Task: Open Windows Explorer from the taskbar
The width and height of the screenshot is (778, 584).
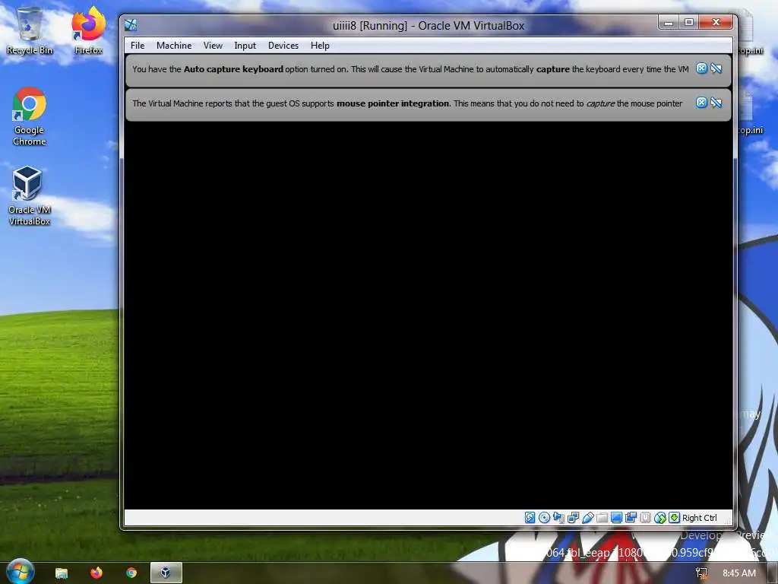Action: (x=61, y=573)
